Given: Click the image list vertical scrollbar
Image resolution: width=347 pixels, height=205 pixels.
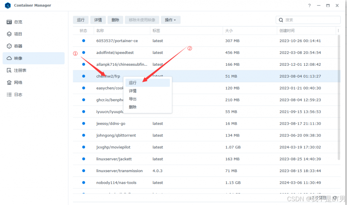Looking at the screenshot, I should [339, 97].
